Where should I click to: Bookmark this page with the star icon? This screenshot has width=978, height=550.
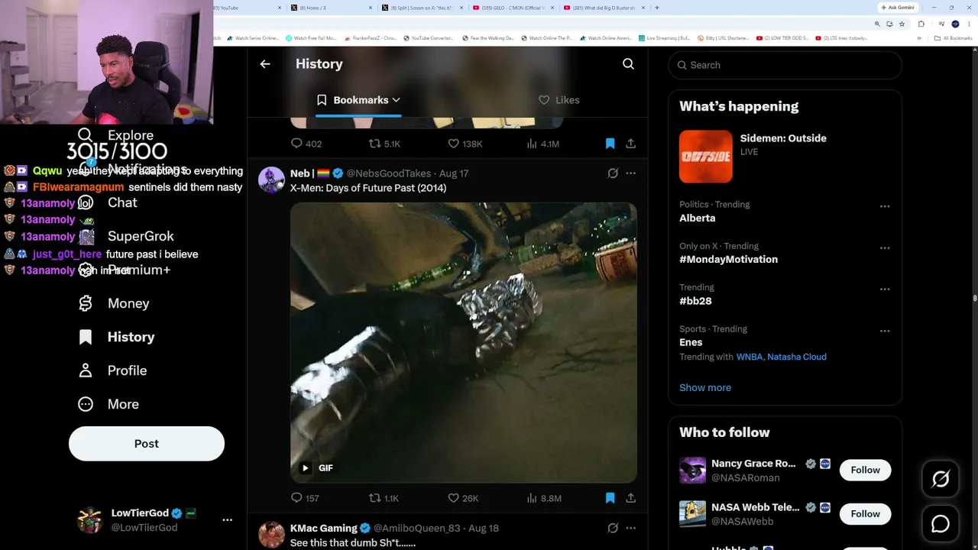[x=902, y=24]
